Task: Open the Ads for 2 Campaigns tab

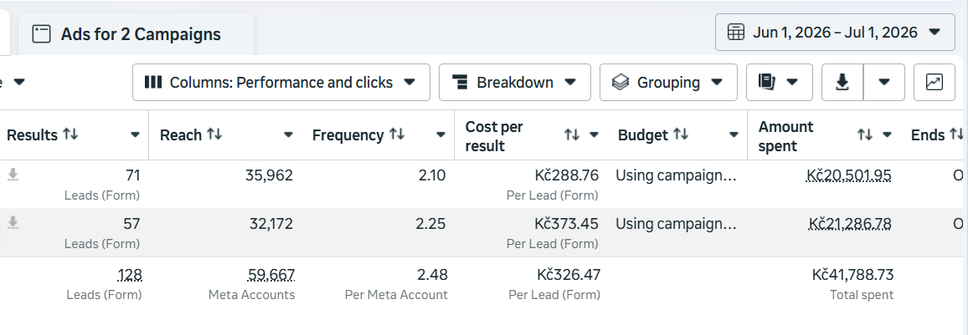Action: 136,34
